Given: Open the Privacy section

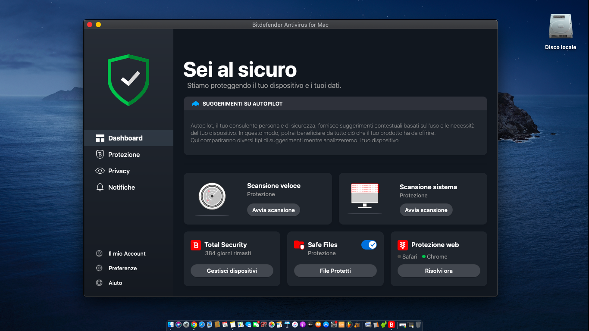Looking at the screenshot, I should pos(128,171).
